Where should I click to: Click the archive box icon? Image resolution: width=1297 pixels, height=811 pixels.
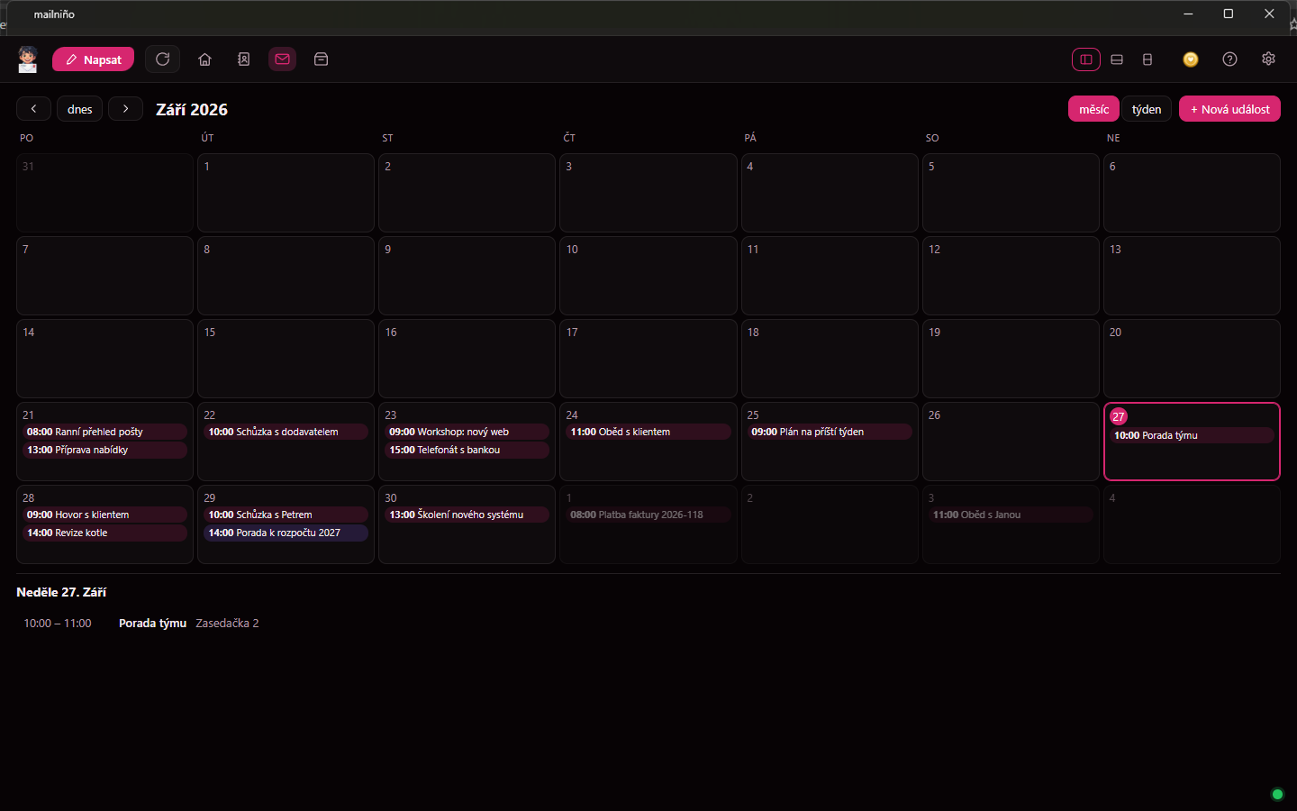coord(321,59)
